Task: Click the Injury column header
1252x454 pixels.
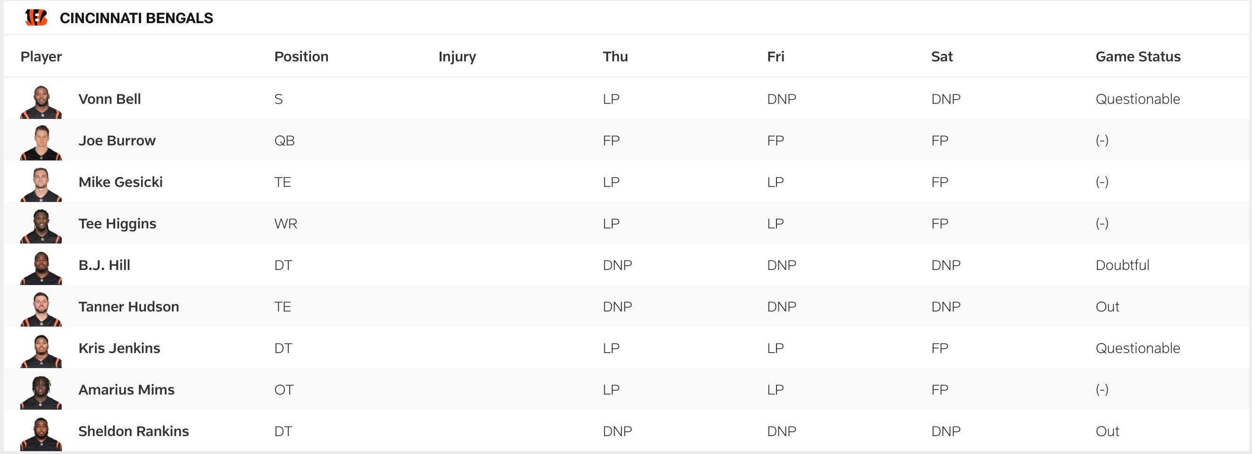Action: coord(457,56)
